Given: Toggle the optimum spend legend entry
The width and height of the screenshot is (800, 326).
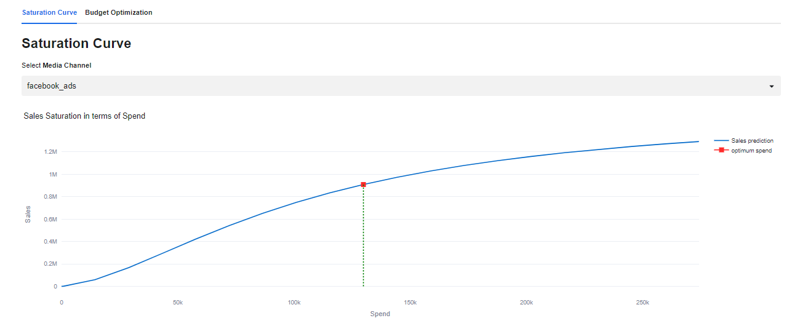Looking at the screenshot, I should pos(751,151).
